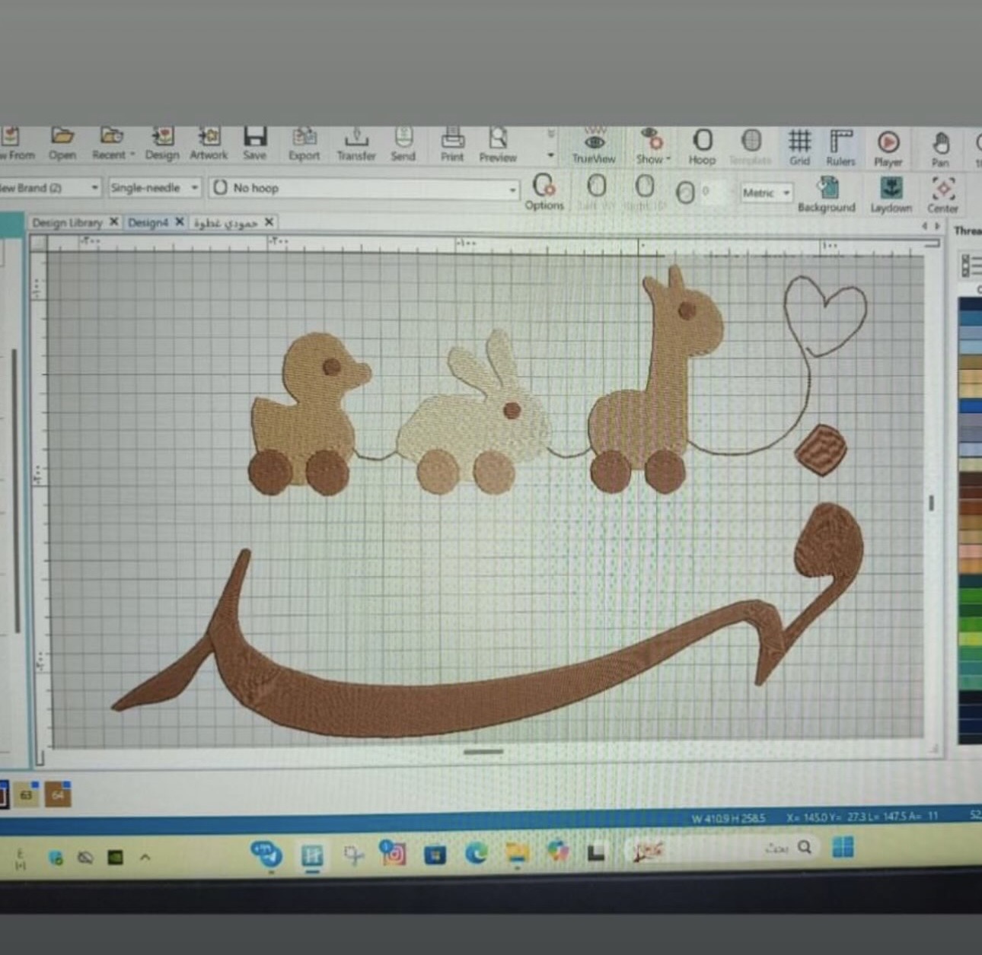Click the canvas vertical scrollbar handle
This screenshot has width=982, height=955.
(x=931, y=502)
